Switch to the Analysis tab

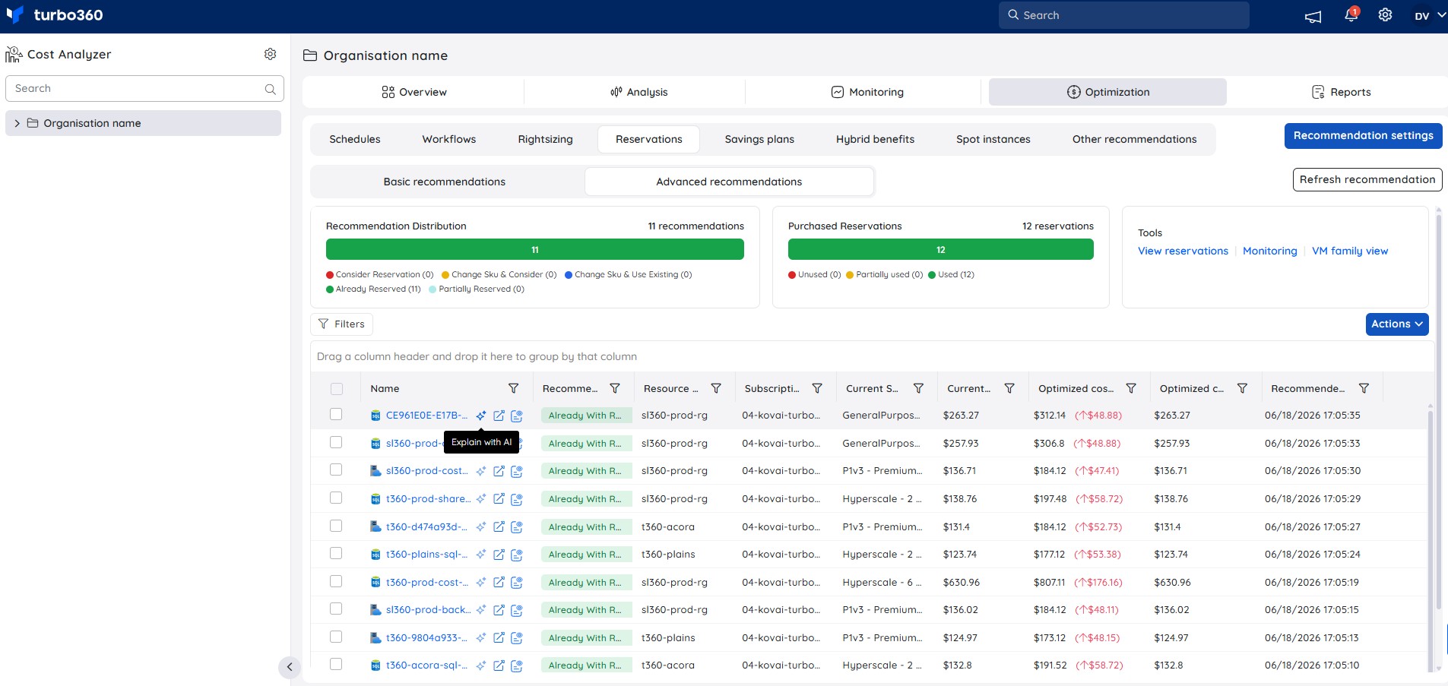click(638, 92)
